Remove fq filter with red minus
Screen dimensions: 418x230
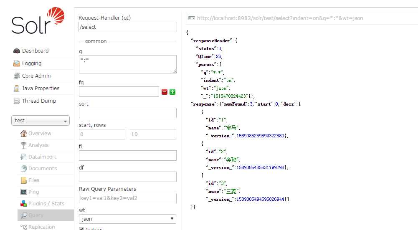click(165, 92)
